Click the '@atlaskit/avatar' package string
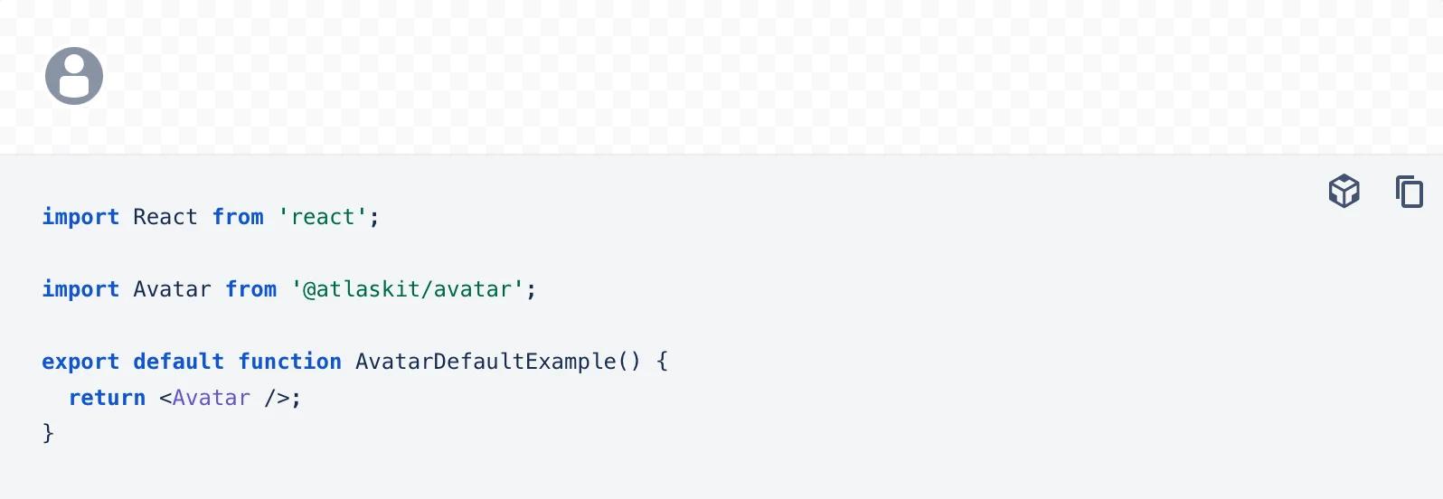The width and height of the screenshot is (1443, 499). 407,289
